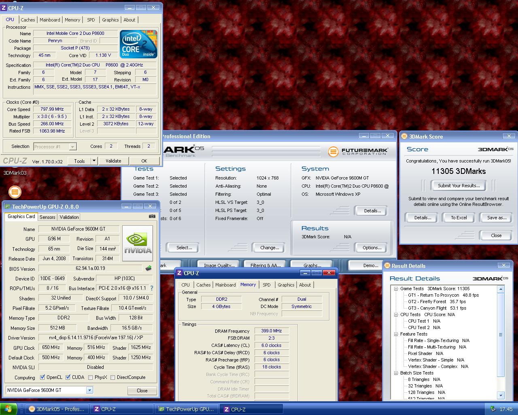This screenshot has height=415, width=518.
Task: Toggle the OpenCL checkbox
Action: click(42, 377)
